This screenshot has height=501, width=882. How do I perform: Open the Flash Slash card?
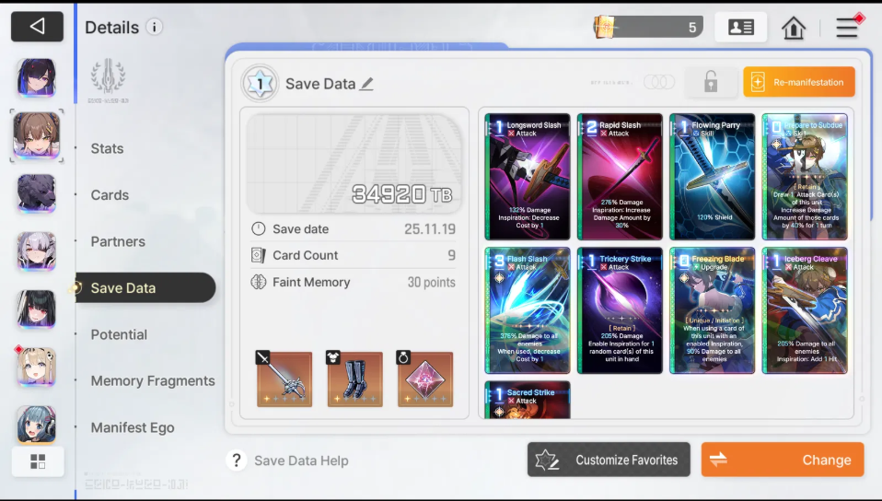(528, 310)
